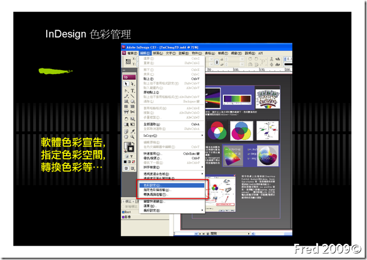Select Root in Structure panel
The width and height of the screenshot is (367, 260).
[x=127, y=212]
